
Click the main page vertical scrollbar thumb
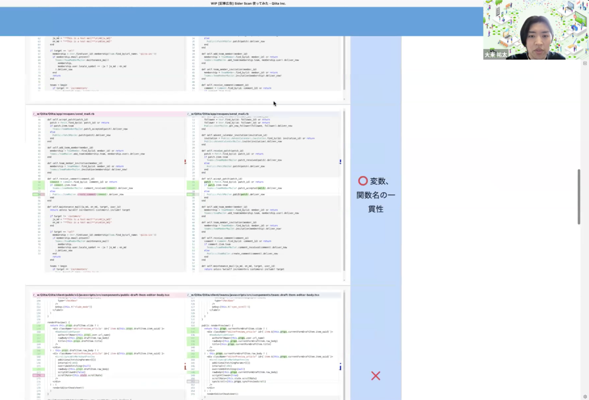579,196
